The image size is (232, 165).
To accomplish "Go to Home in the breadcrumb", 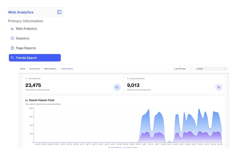I will coord(23,69).
